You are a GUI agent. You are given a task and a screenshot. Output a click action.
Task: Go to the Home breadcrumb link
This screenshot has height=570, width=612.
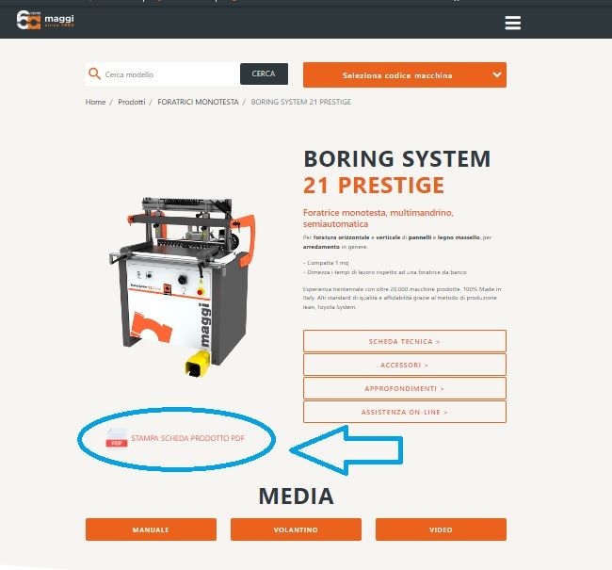96,102
